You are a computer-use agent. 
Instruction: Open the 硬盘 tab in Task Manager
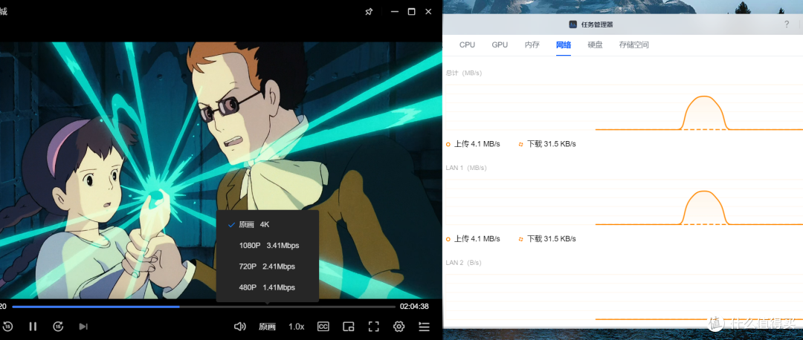click(x=595, y=45)
